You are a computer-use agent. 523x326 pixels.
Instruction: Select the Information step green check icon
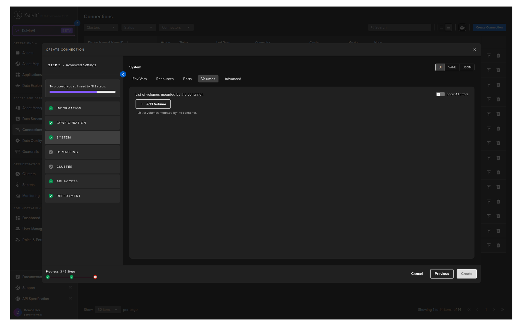(51, 108)
